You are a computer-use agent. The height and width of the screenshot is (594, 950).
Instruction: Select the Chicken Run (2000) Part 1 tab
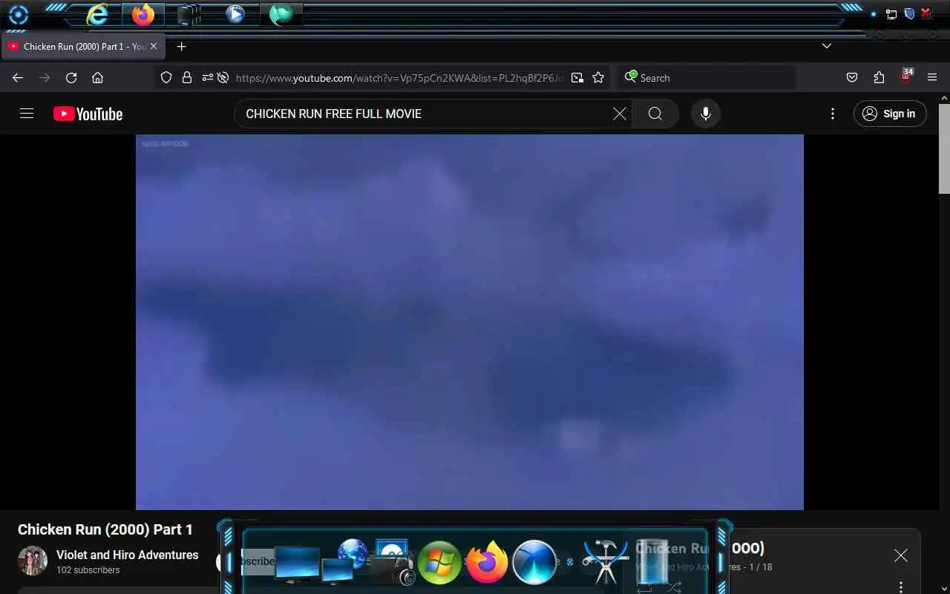(x=83, y=46)
